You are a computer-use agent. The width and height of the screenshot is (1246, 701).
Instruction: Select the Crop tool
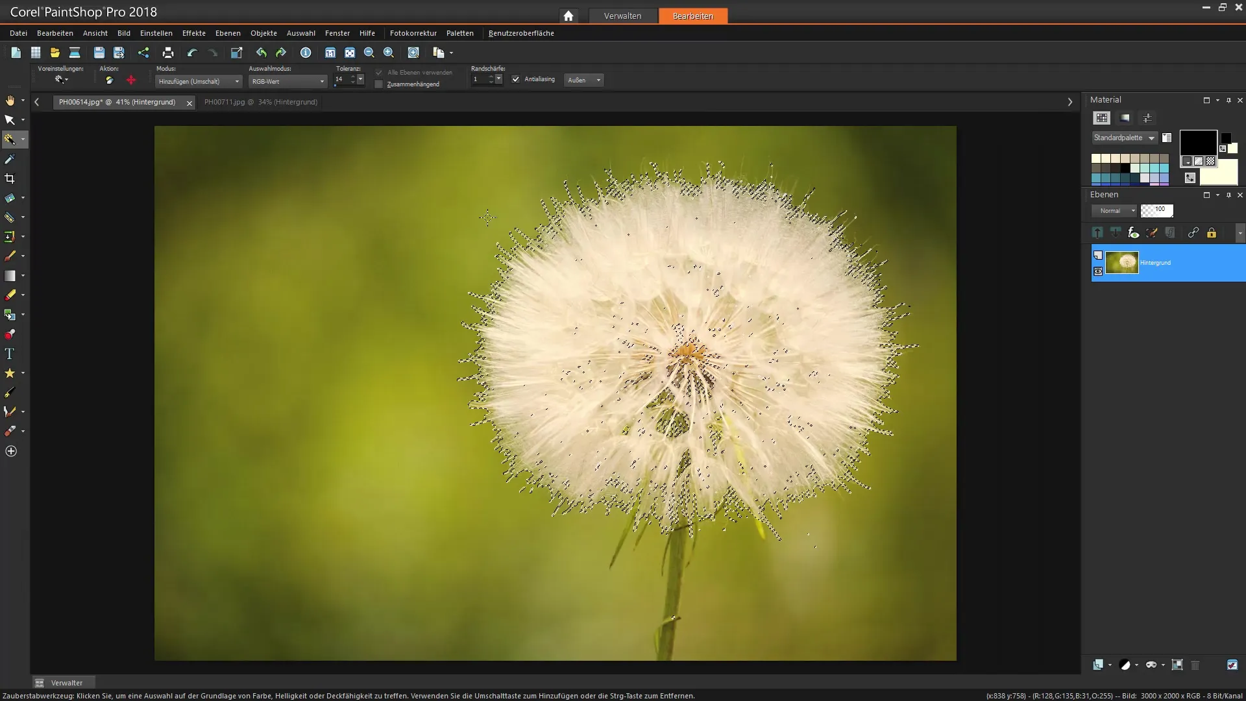point(10,178)
